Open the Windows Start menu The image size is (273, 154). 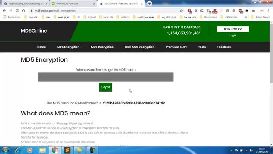(x=5, y=150)
